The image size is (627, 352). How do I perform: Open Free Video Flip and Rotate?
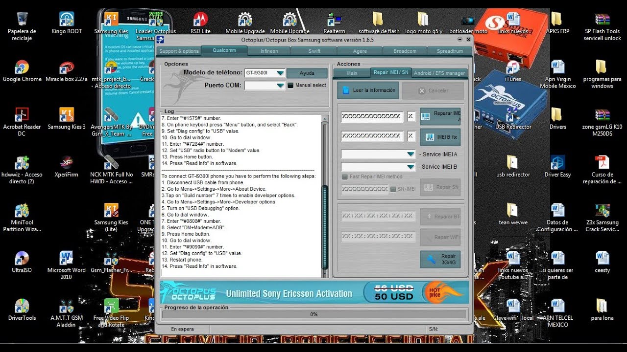click(111, 313)
